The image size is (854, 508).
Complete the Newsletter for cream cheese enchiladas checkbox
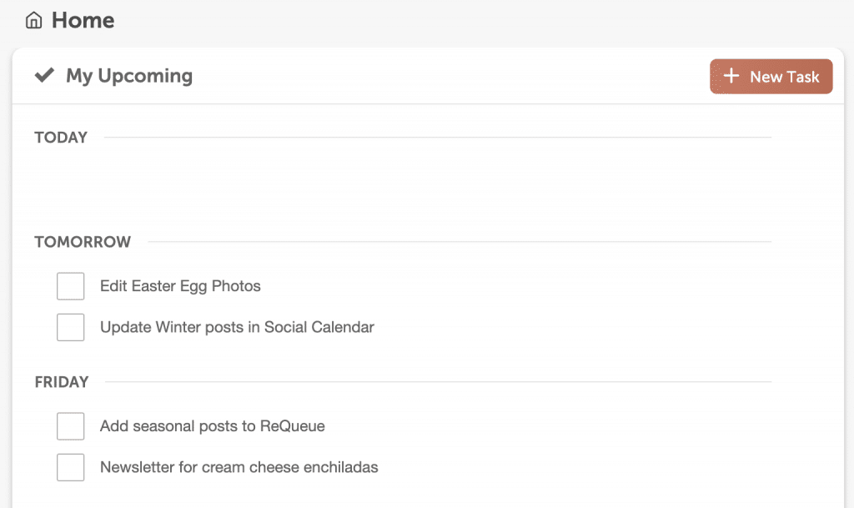pyautogui.click(x=71, y=467)
